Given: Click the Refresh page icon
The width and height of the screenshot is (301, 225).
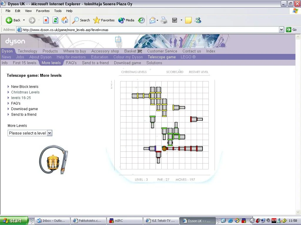Looking at the screenshot, I should (55, 20).
